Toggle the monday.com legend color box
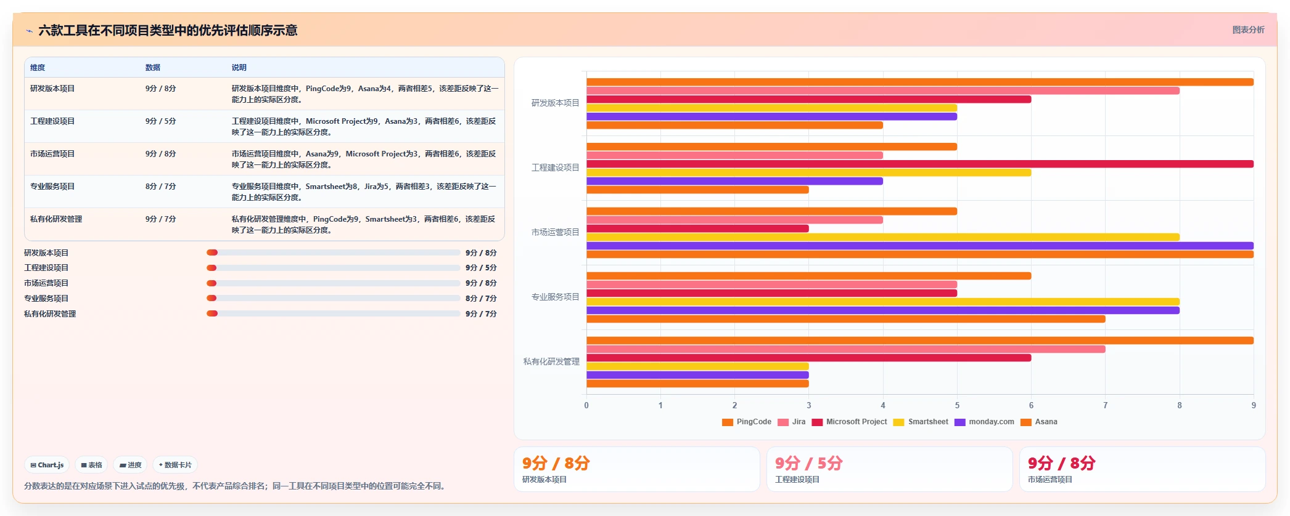Screen dimensions: 1290x516 [x=959, y=422]
